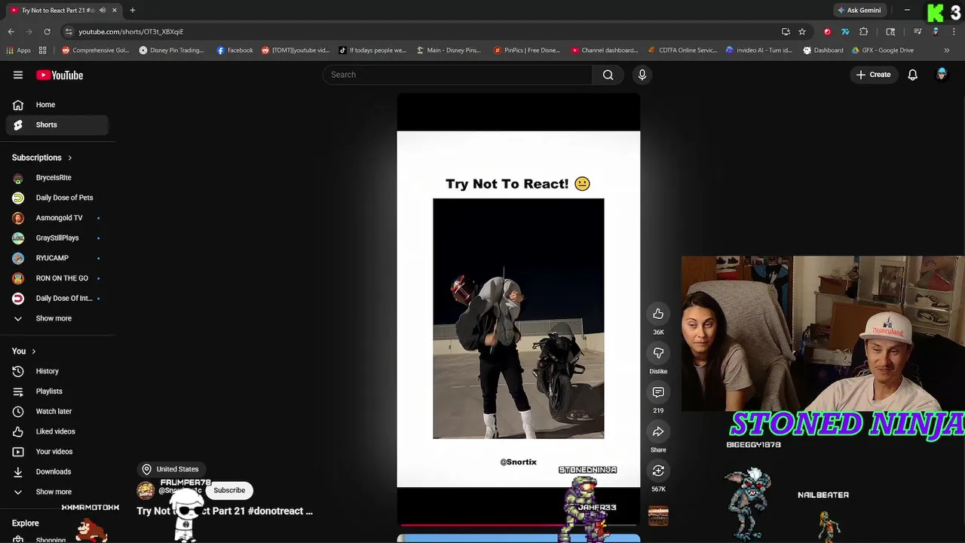Open RYUCAMP channel
965x543 pixels.
57,258
